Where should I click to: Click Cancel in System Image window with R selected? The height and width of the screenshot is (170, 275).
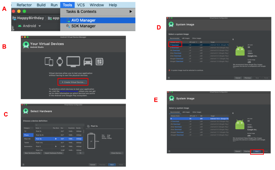(x=238, y=151)
